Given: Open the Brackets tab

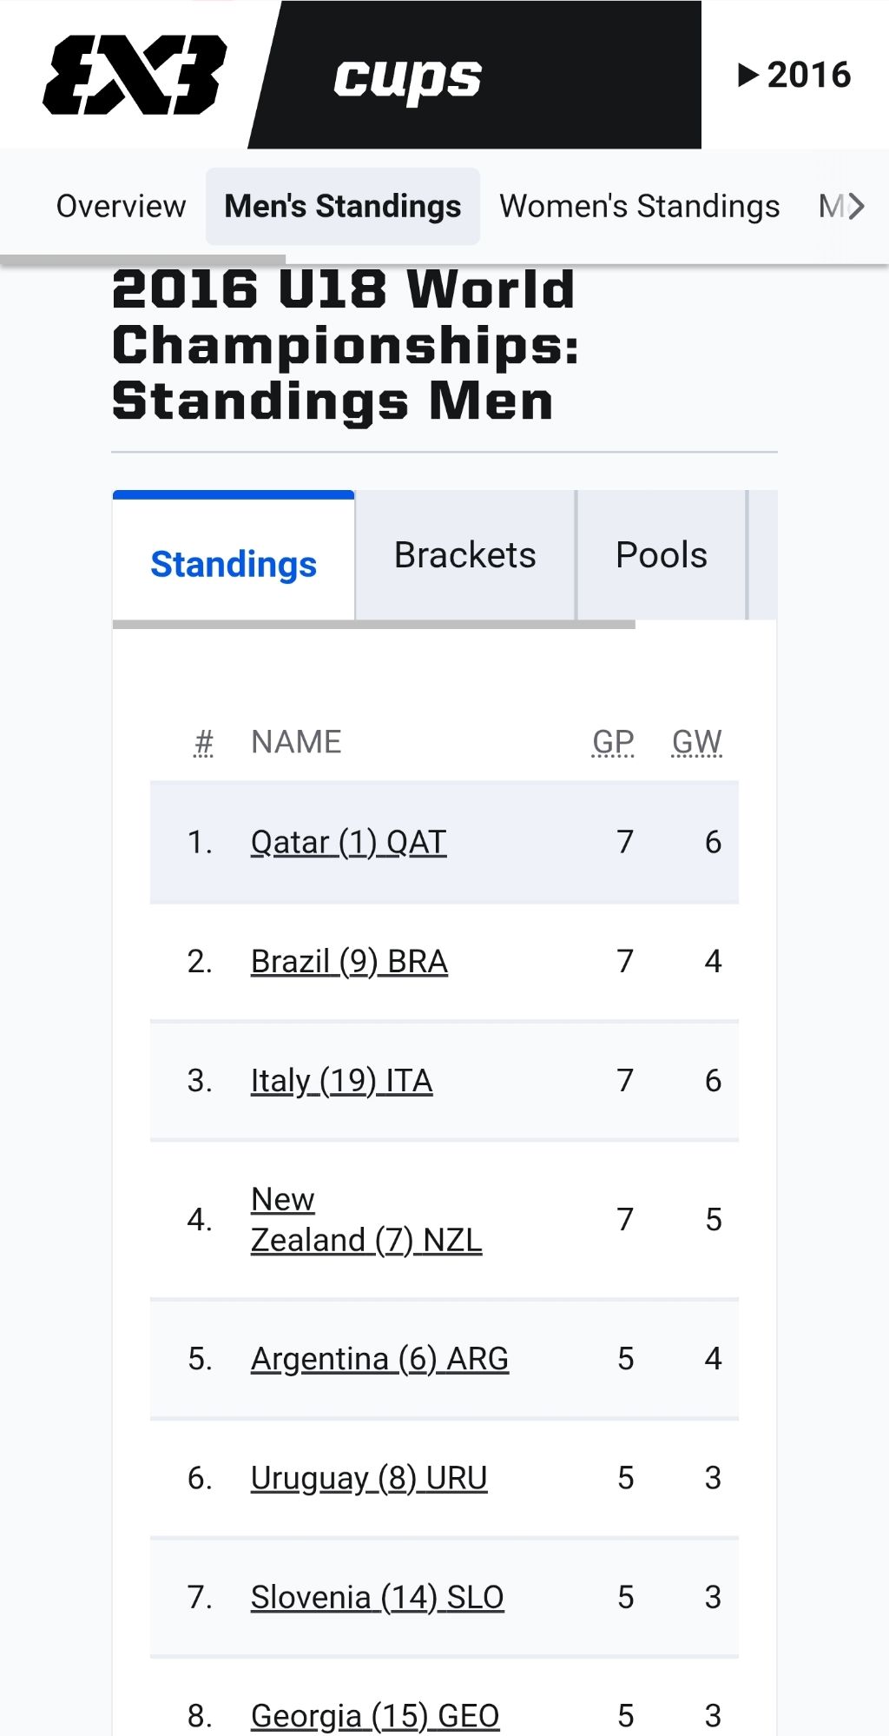Looking at the screenshot, I should tap(465, 555).
